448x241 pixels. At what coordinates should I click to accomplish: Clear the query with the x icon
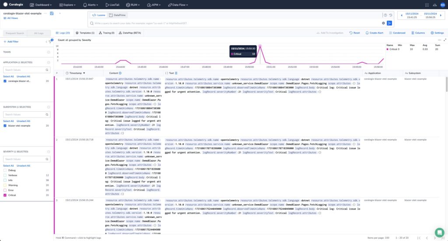[383, 23]
